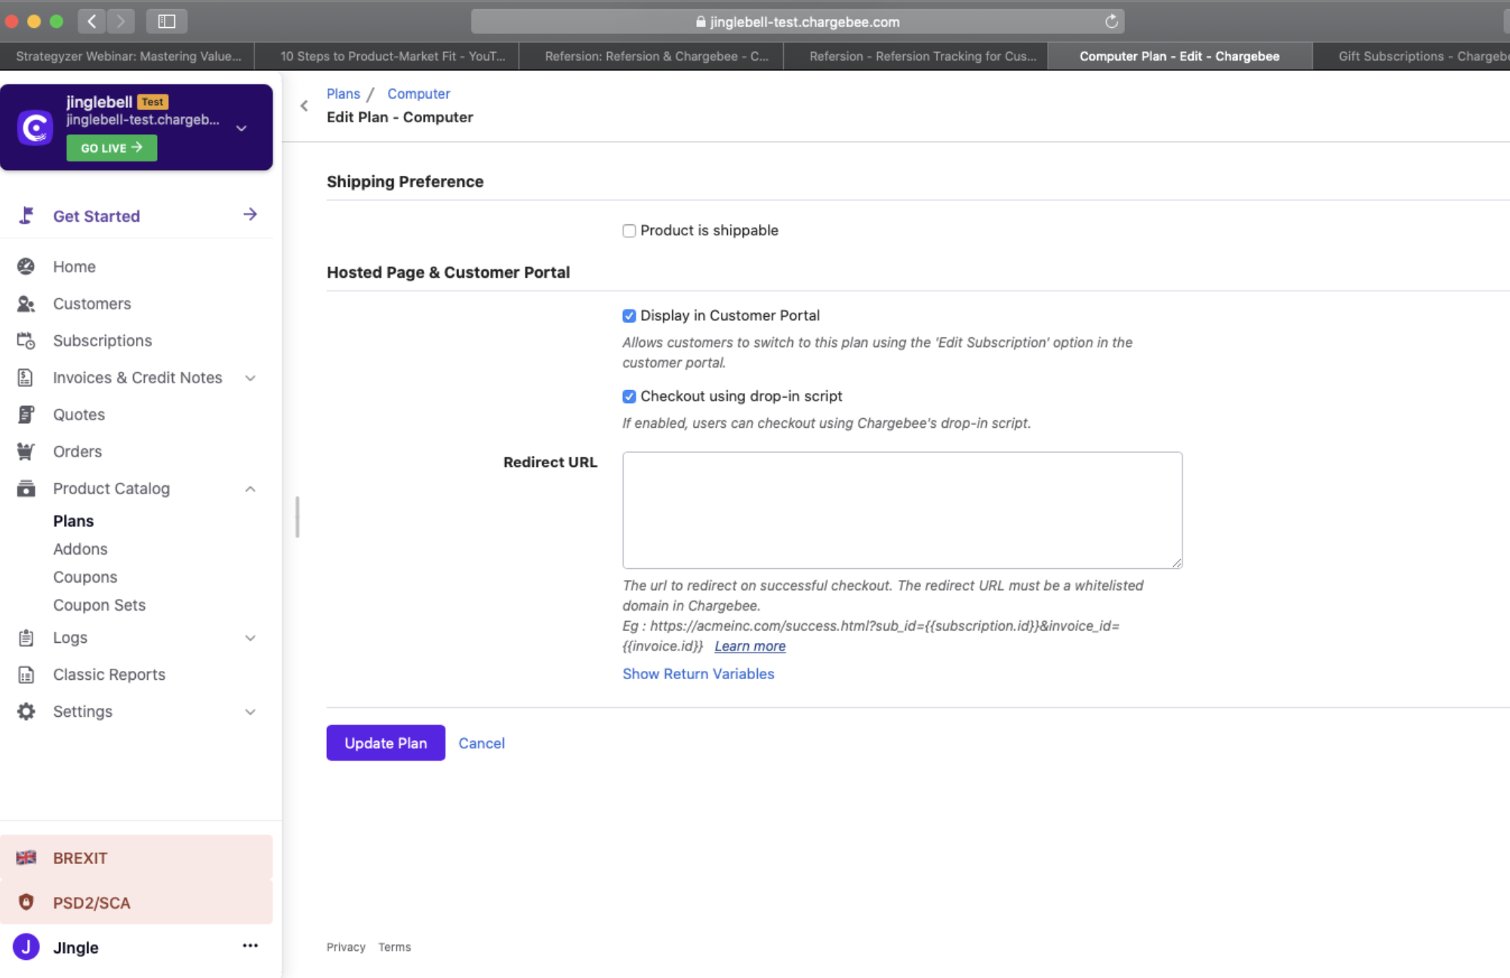Screen dimensions: 1510x978
Task: Open the three-dots menu next to Jingle
Action: coord(250,946)
